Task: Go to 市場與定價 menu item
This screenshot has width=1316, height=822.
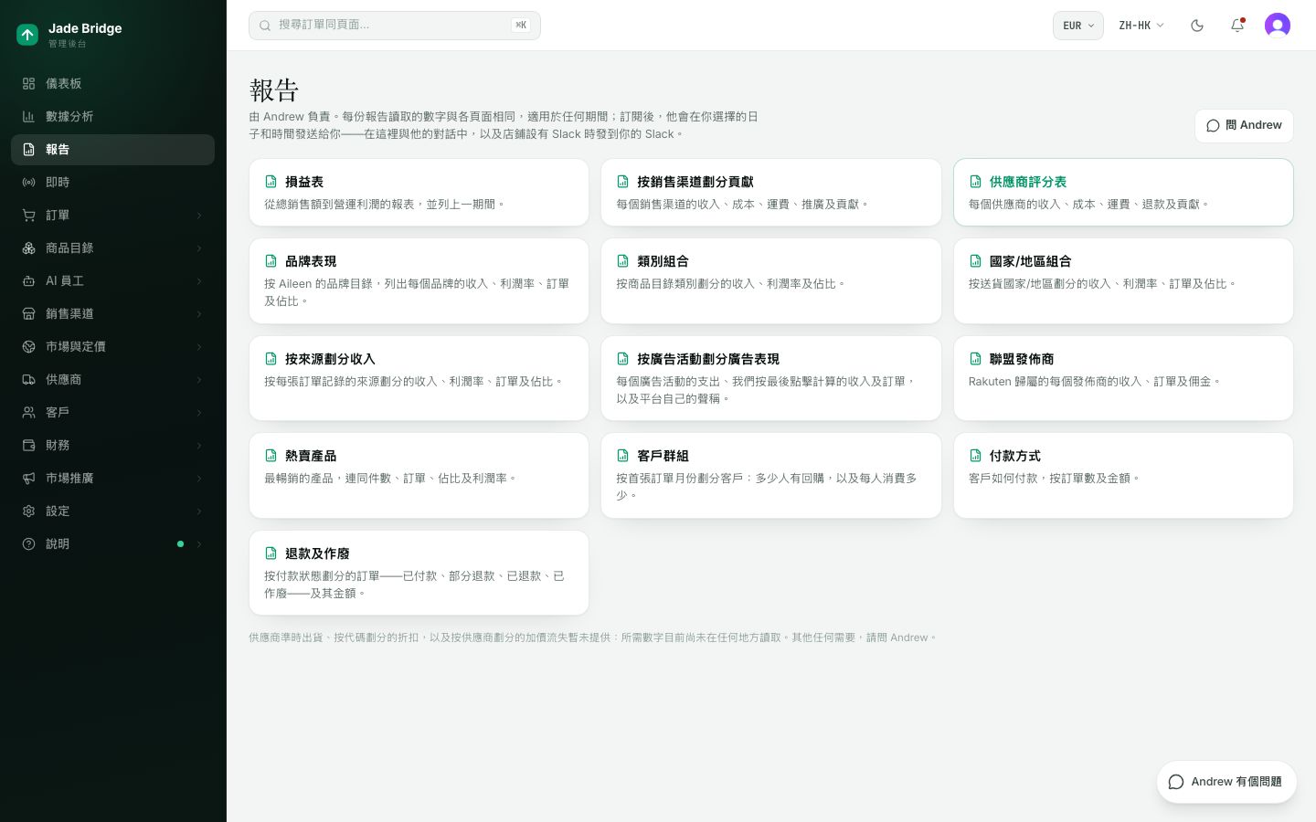Action: (x=112, y=346)
